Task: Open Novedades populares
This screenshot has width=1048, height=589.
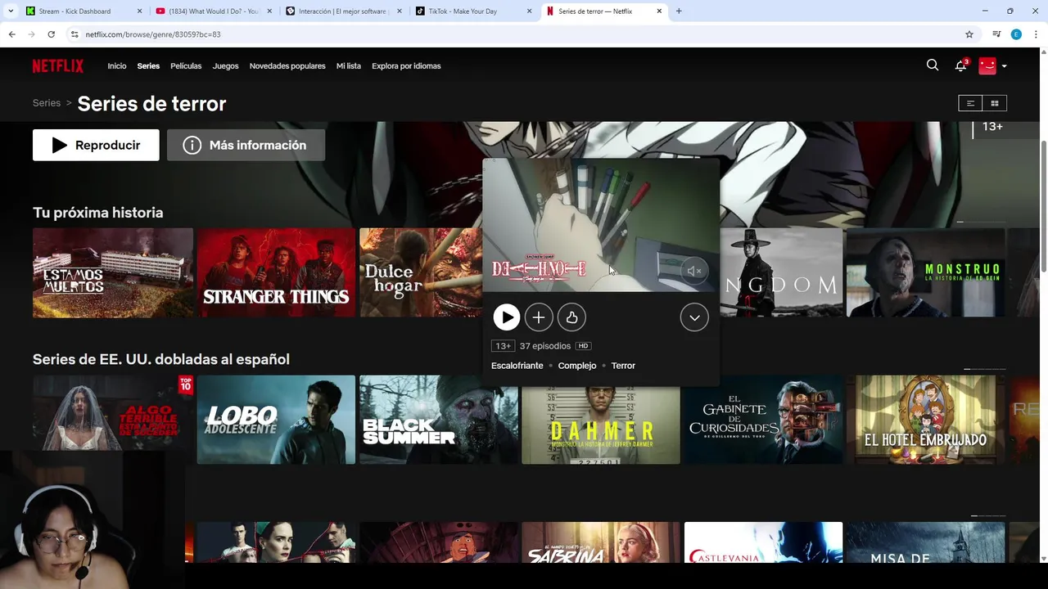Action: pyautogui.click(x=287, y=66)
